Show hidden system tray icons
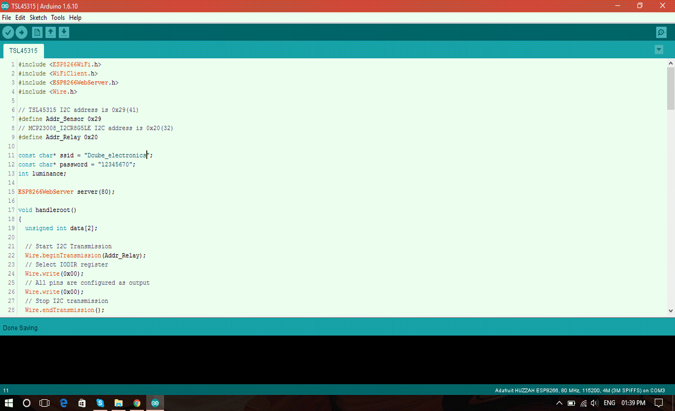The image size is (675, 411). coord(559,403)
